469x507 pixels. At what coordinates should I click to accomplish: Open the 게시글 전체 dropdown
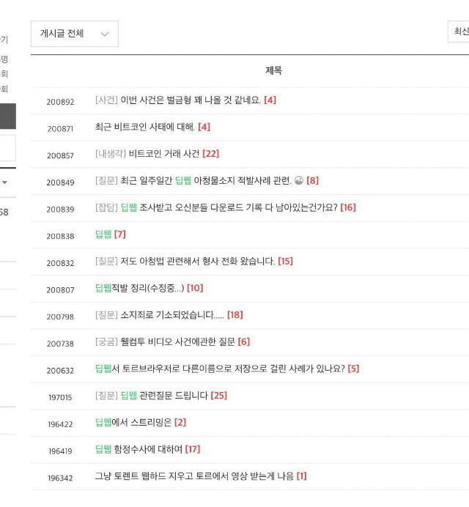point(75,34)
